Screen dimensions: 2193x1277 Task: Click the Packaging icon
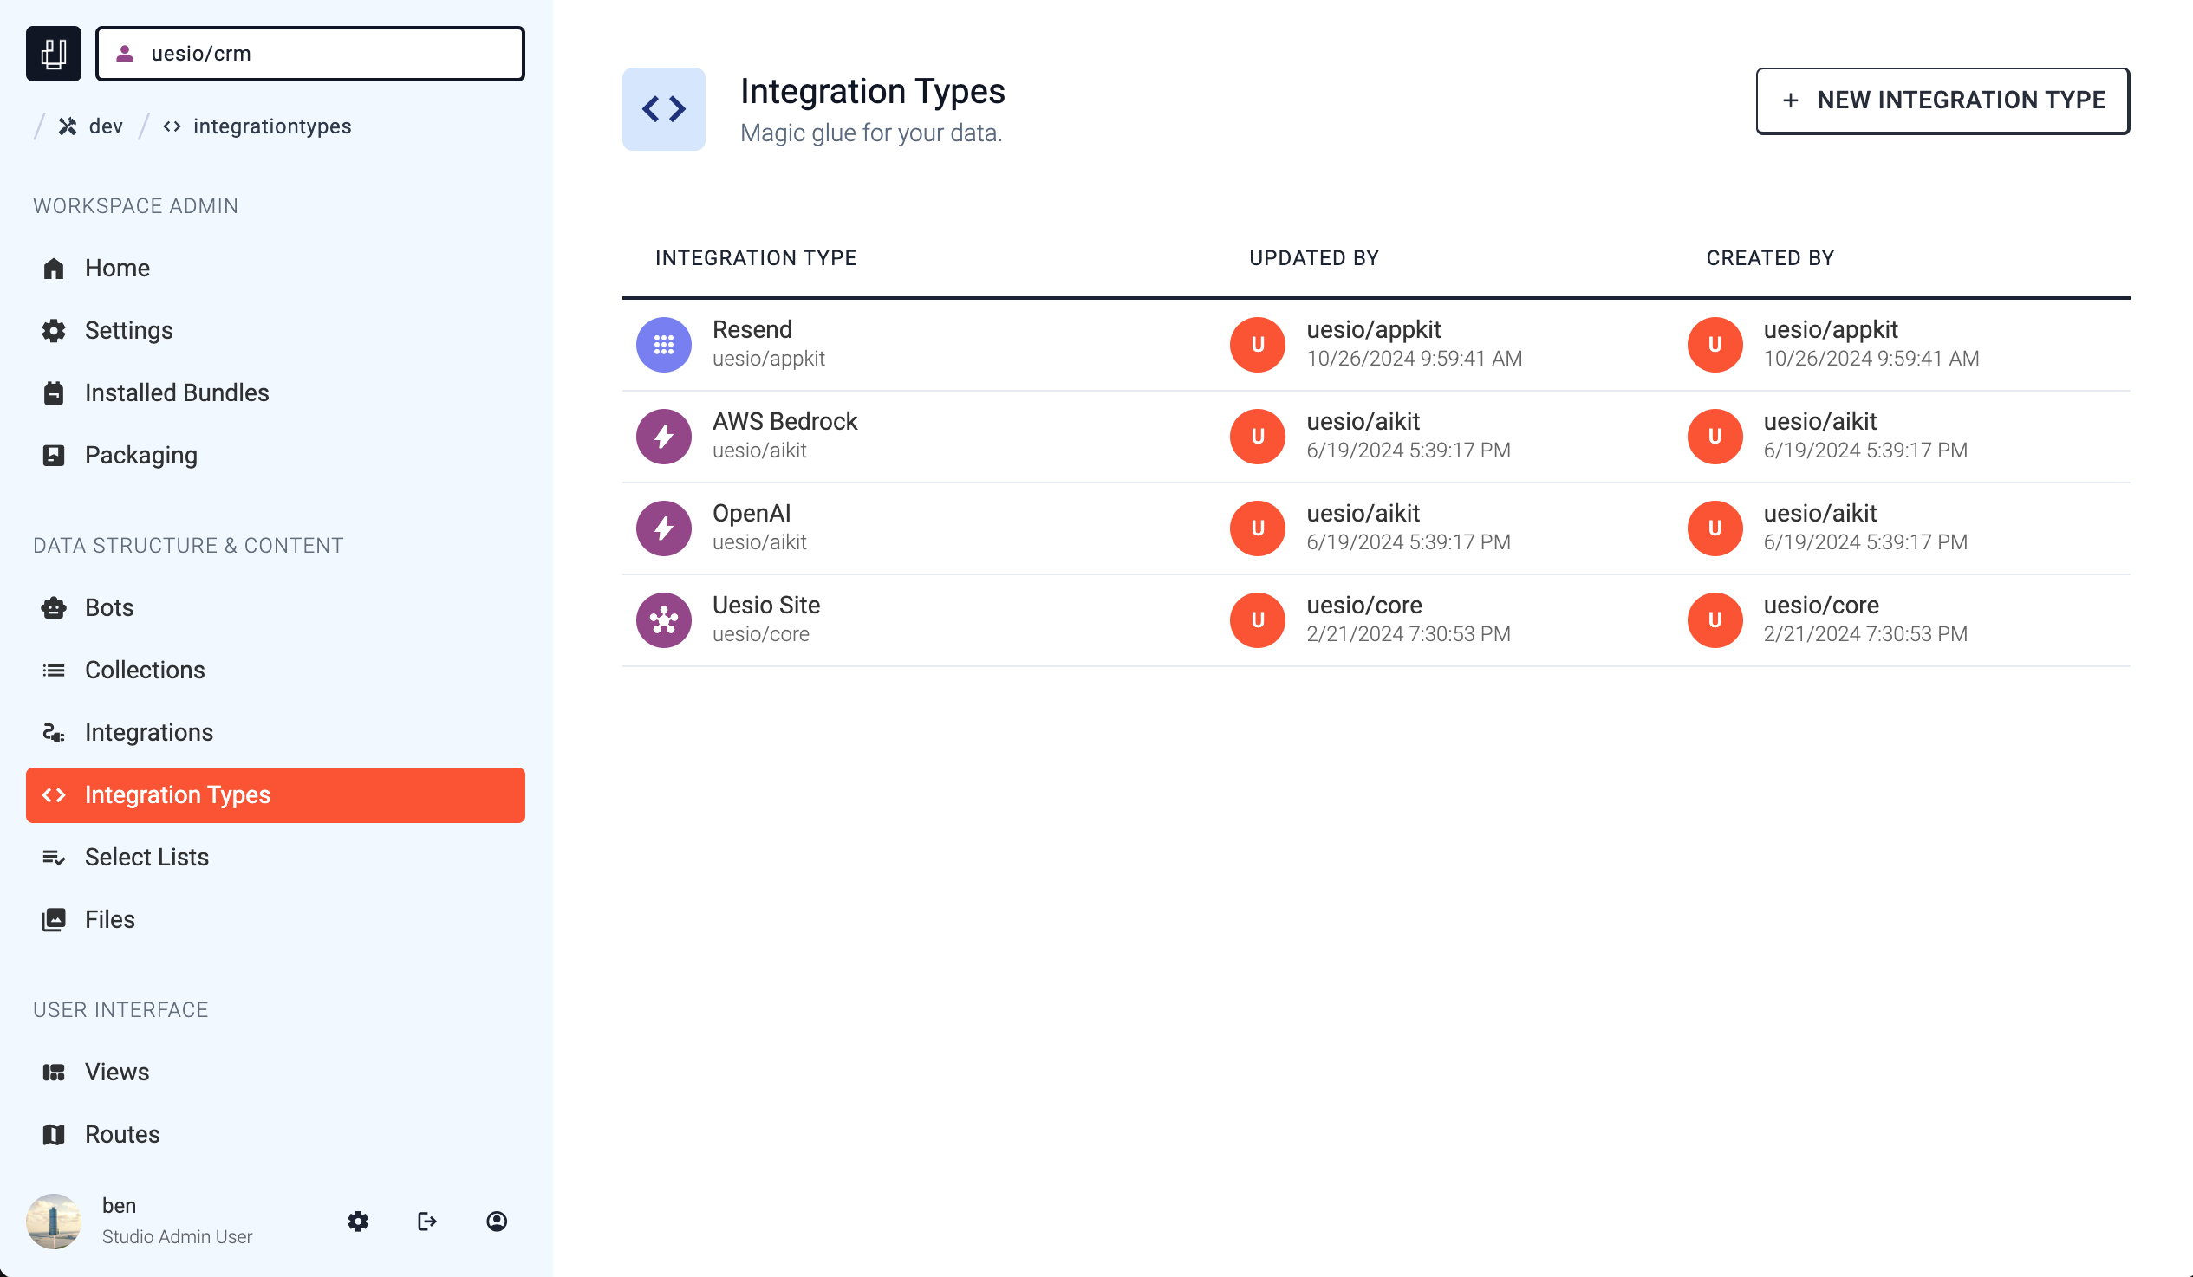click(x=53, y=456)
